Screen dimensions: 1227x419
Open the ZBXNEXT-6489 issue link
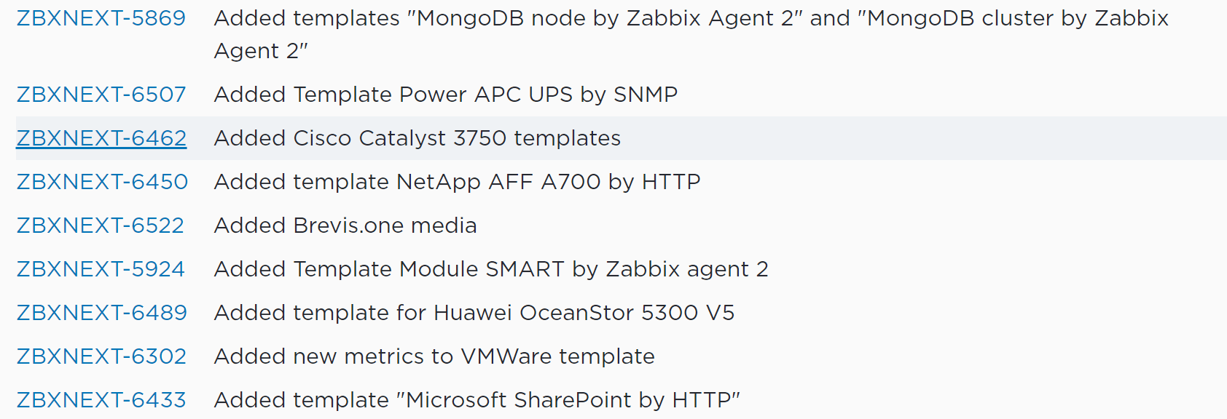(100, 312)
